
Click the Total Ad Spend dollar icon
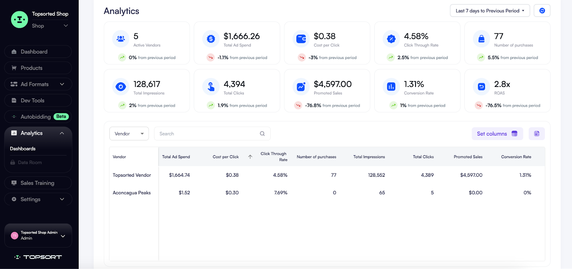211,39
